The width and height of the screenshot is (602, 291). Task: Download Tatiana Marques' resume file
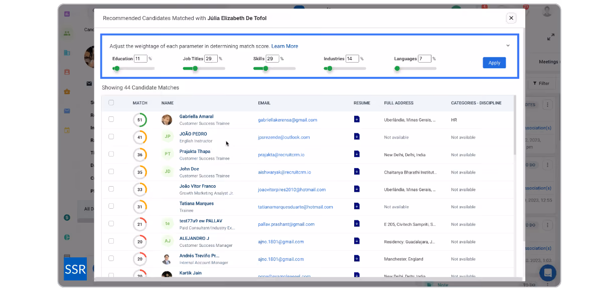357,206
